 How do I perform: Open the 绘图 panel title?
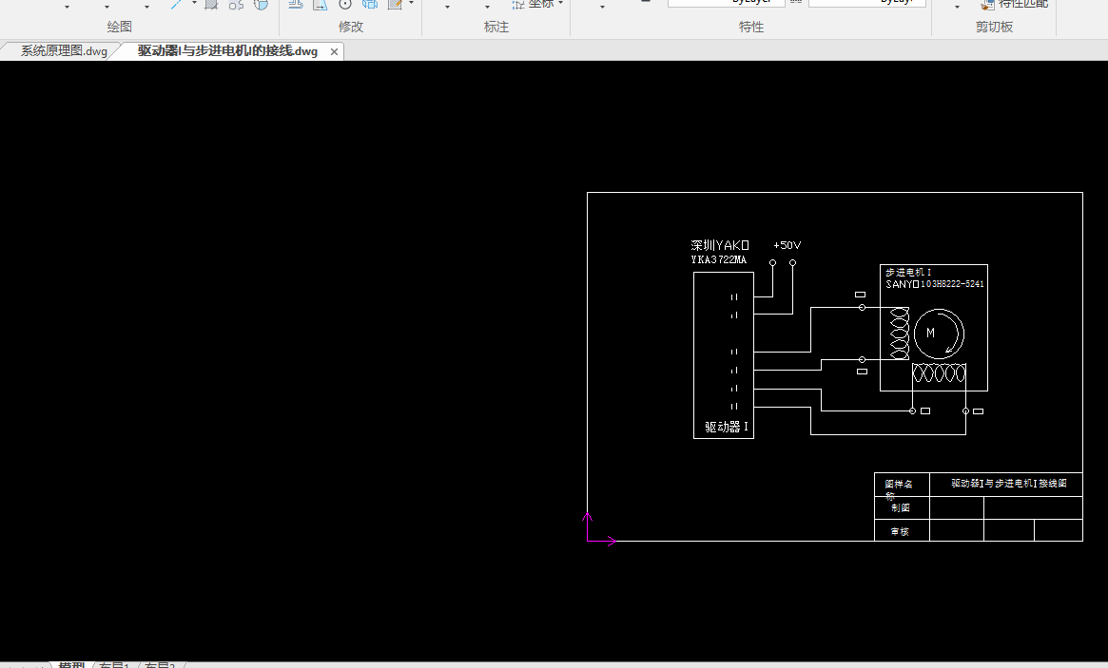point(120,27)
